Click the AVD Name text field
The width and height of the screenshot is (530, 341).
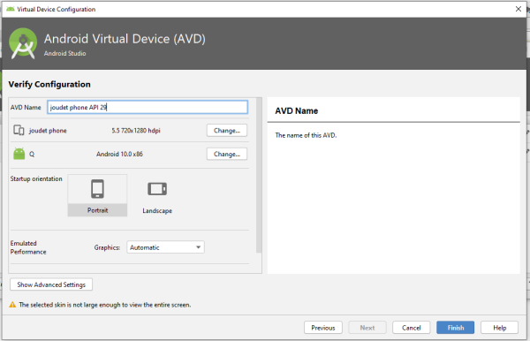coord(148,107)
